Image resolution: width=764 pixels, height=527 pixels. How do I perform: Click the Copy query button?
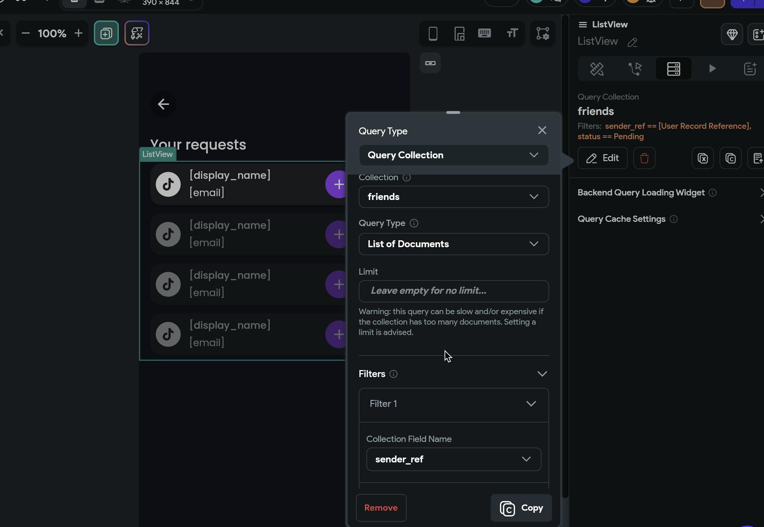click(521, 508)
